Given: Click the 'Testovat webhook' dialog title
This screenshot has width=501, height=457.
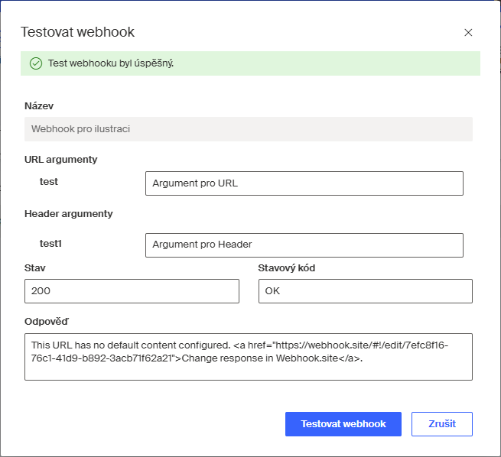Looking at the screenshot, I should 78,32.
